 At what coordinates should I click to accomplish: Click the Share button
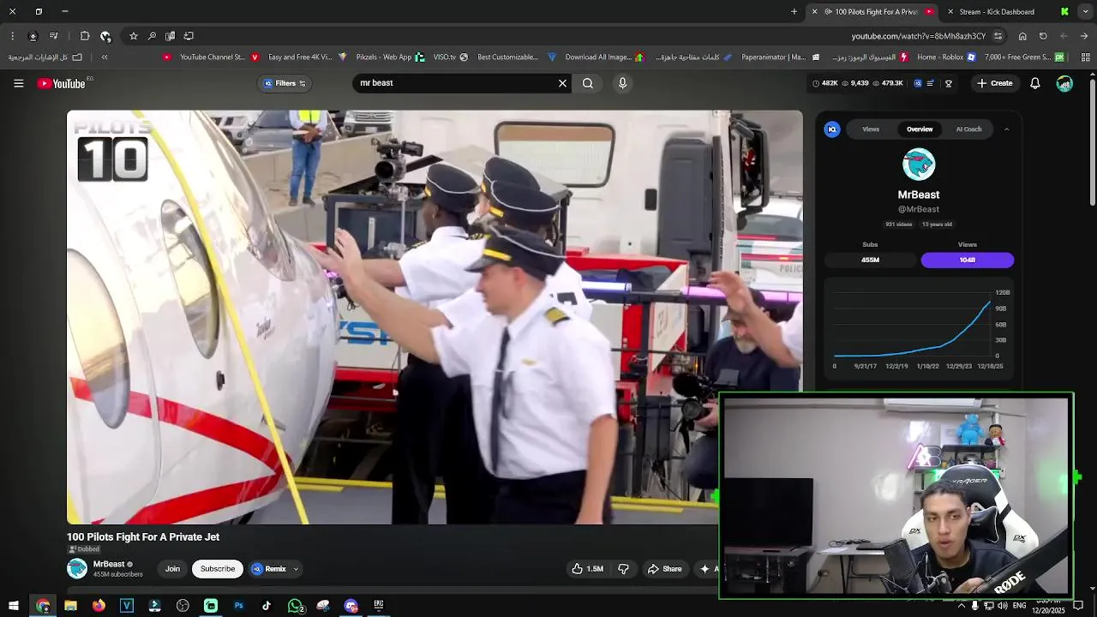(664, 569)
